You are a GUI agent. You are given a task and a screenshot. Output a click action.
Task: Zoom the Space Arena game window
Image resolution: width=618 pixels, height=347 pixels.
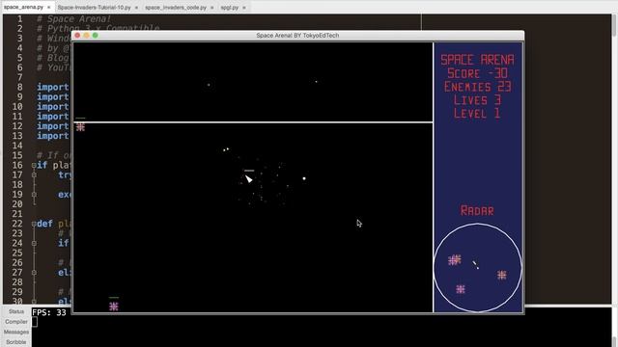[x=96, y=36]
